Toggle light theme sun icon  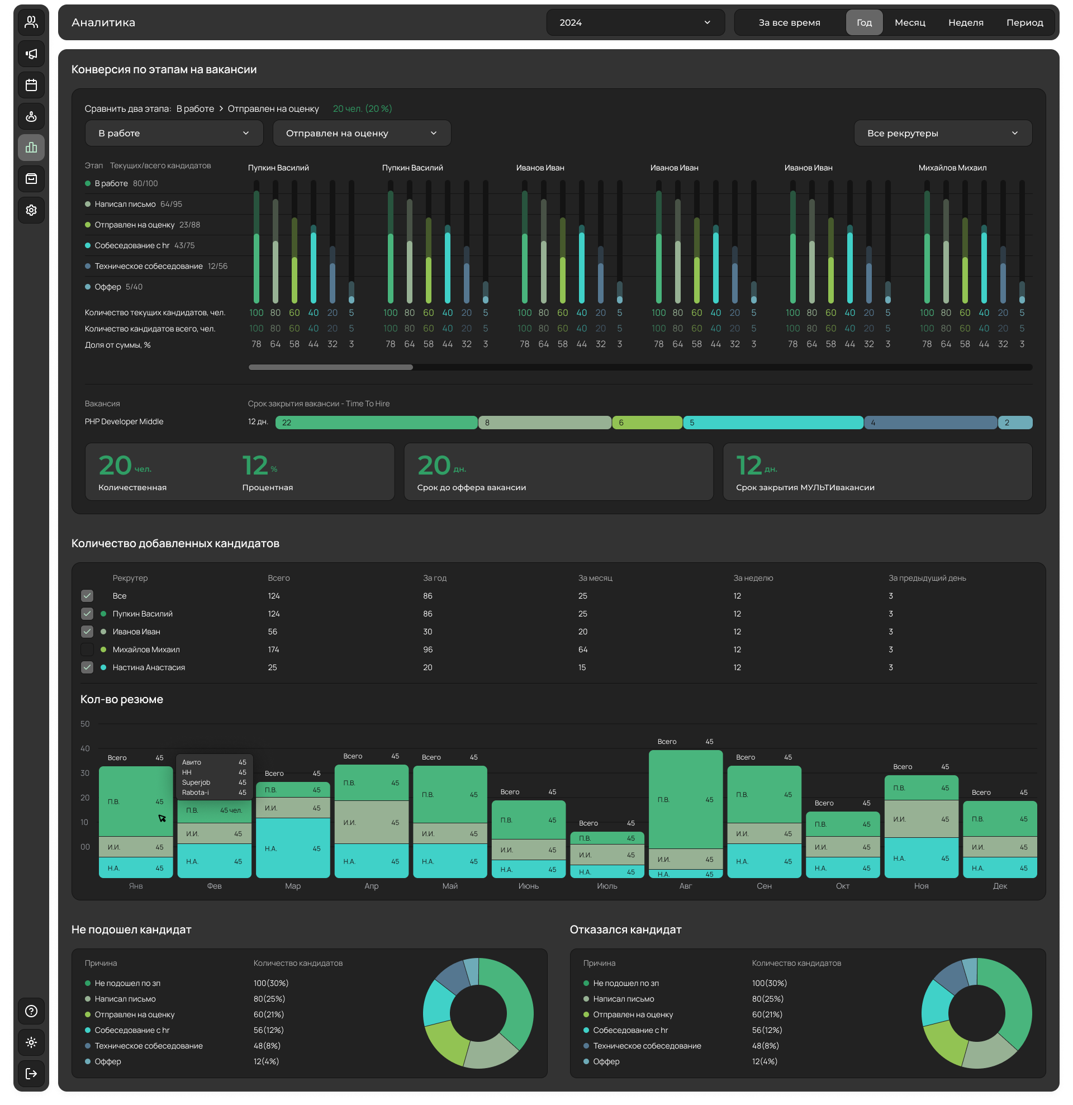click(x=32, y=1042)
